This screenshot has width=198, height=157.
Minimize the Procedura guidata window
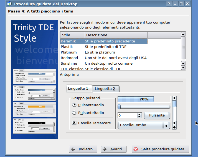175,4
